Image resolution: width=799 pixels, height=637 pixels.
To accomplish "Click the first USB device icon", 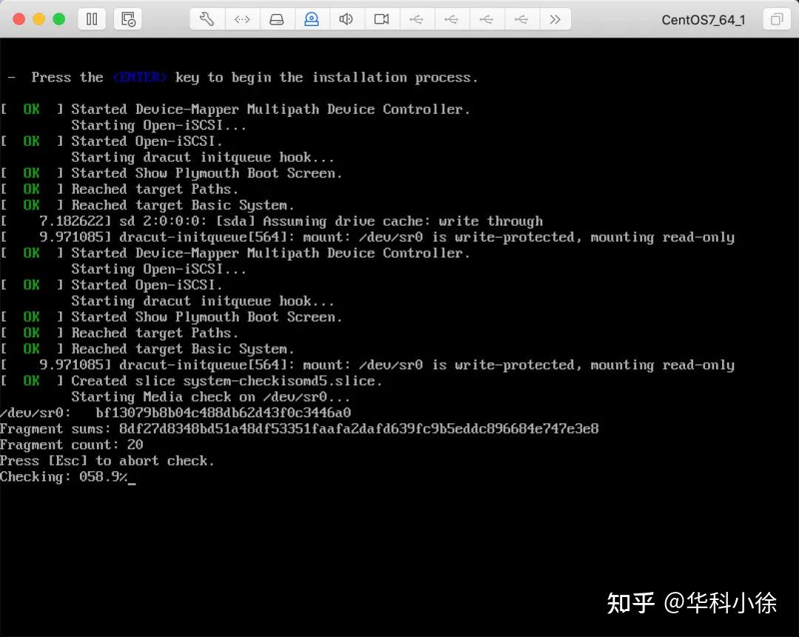I will 417,19.
